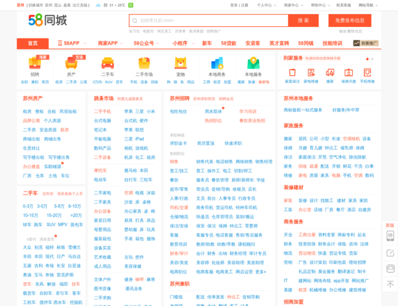The width and height of the screenshot is (398, 306).
Task: Click the 切换城市 link
Action: coord(36,5)
